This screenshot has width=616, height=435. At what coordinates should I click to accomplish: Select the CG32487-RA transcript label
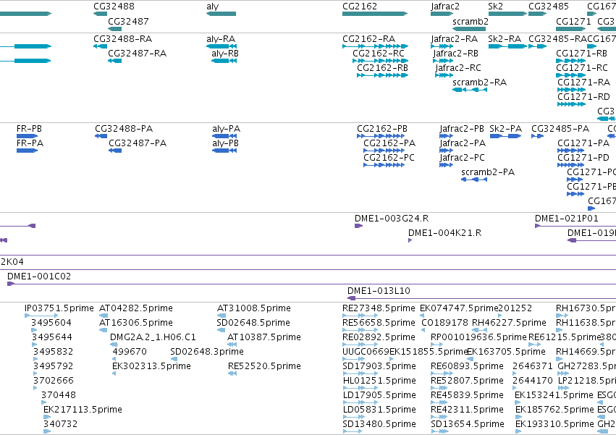pyautogui.click(x=137, y=53)
